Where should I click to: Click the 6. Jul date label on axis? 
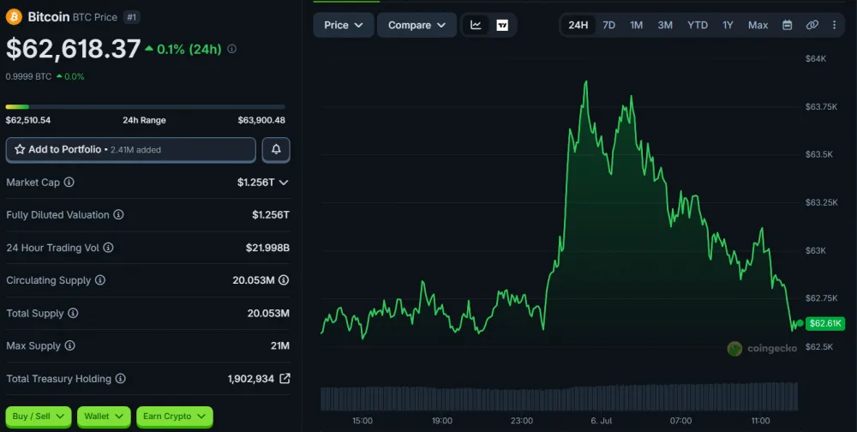[602, 421]
